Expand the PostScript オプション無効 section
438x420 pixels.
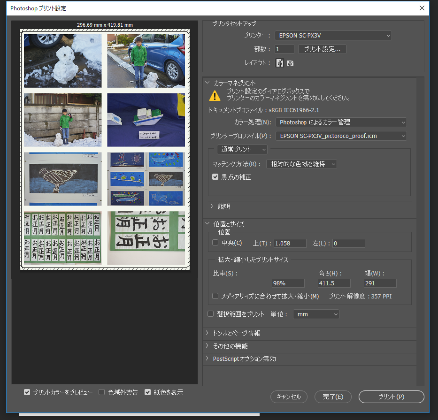tap(207, 358)
